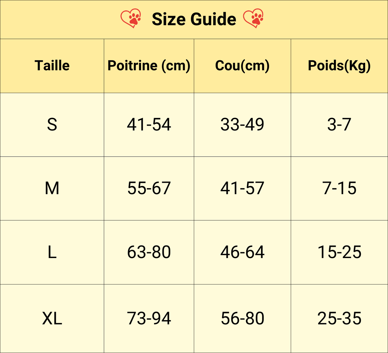The image size is (388, 353).
Task: Click the 56-80 neck cell
Action: coord(242,318)
